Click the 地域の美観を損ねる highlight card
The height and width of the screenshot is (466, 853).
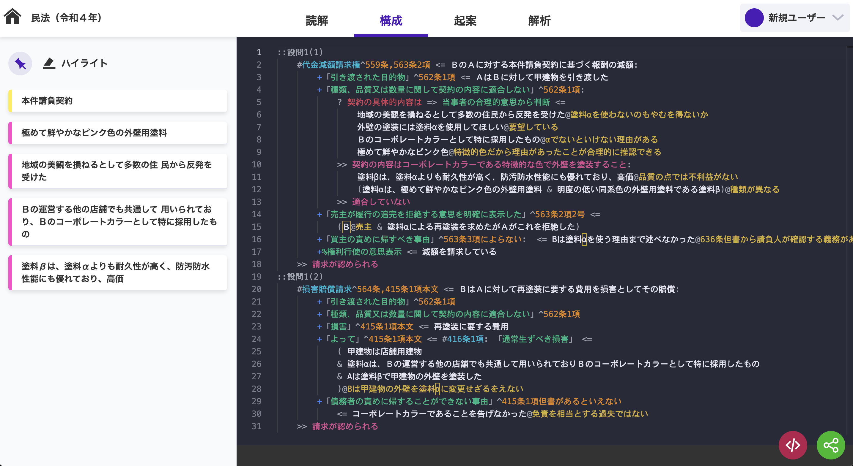118,171
